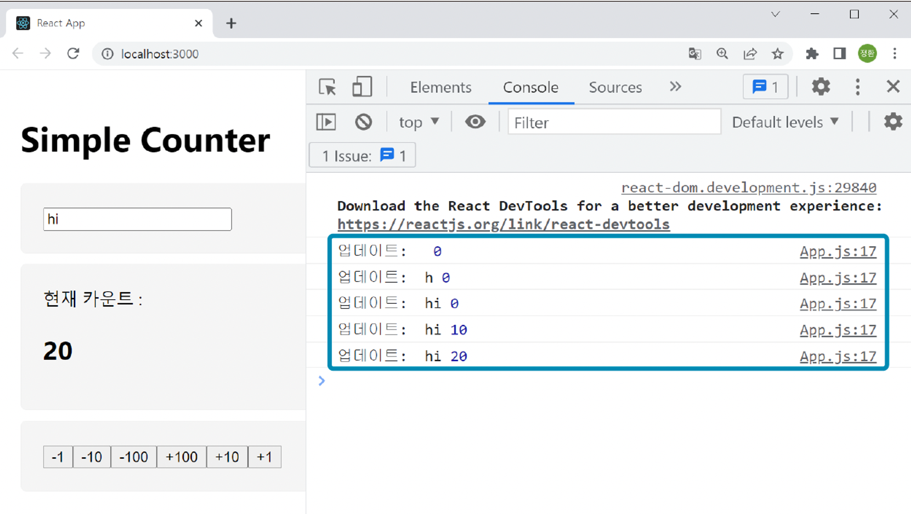
Task: Click the console prompt chevron
Action: coord(322,381)
